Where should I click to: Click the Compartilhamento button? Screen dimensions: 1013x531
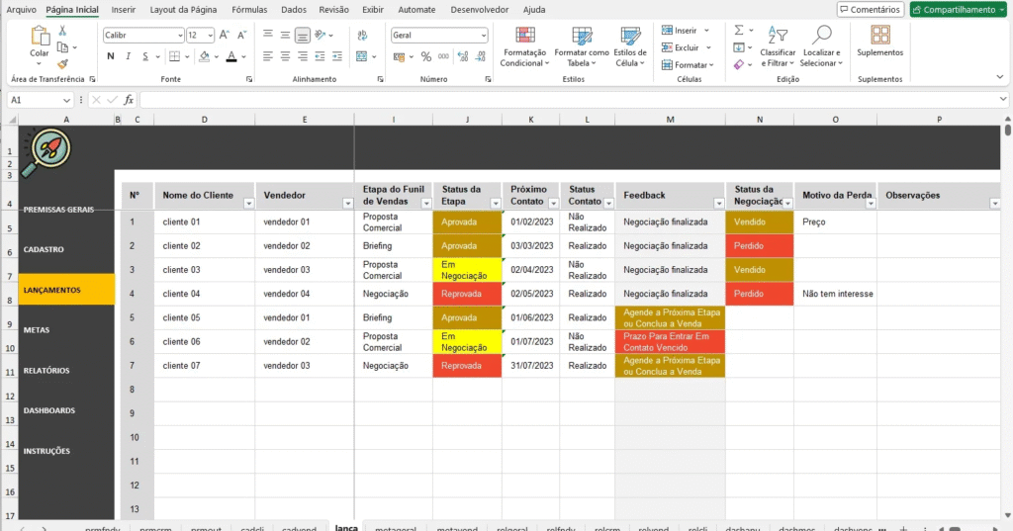tap(957, 9)
